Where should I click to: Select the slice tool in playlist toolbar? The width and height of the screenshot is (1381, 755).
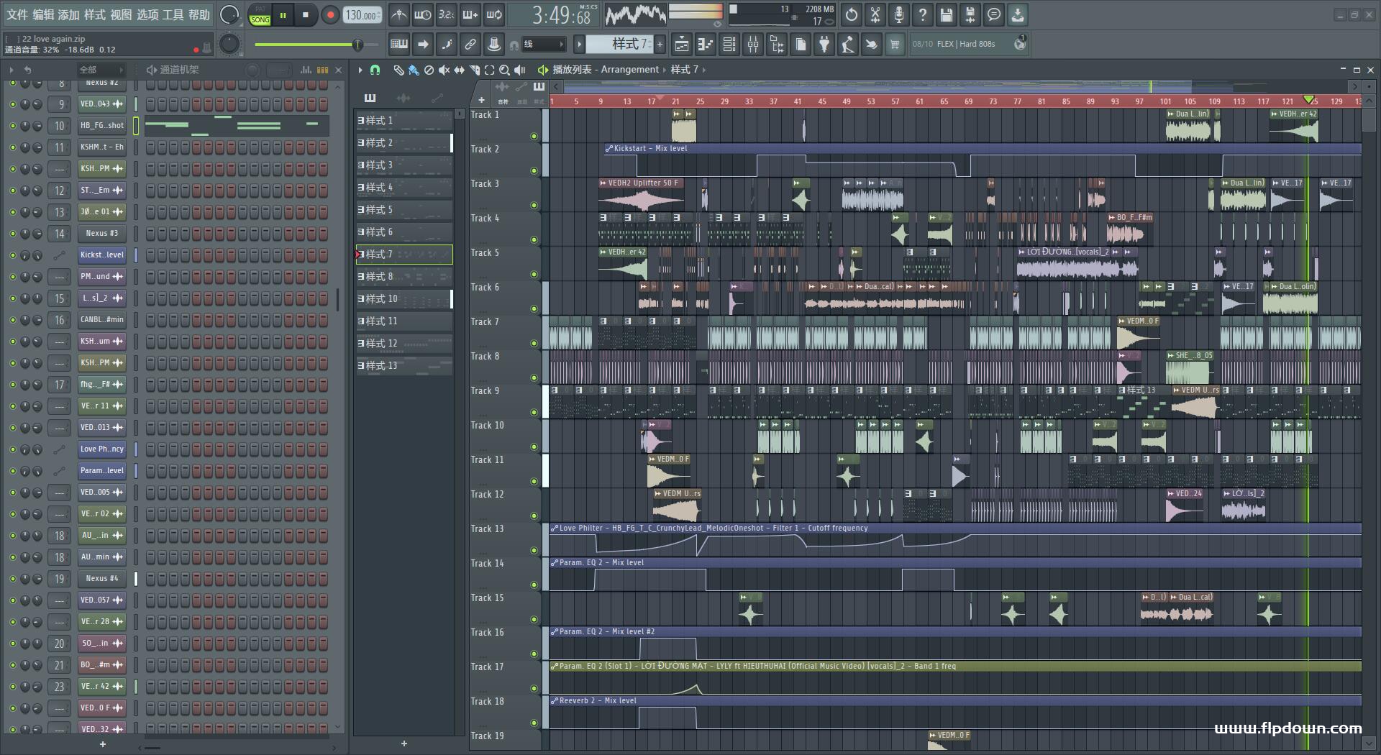[475, 70]
